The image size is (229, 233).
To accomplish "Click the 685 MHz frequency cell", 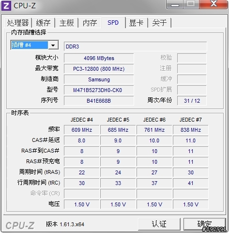I will [118, 130].
